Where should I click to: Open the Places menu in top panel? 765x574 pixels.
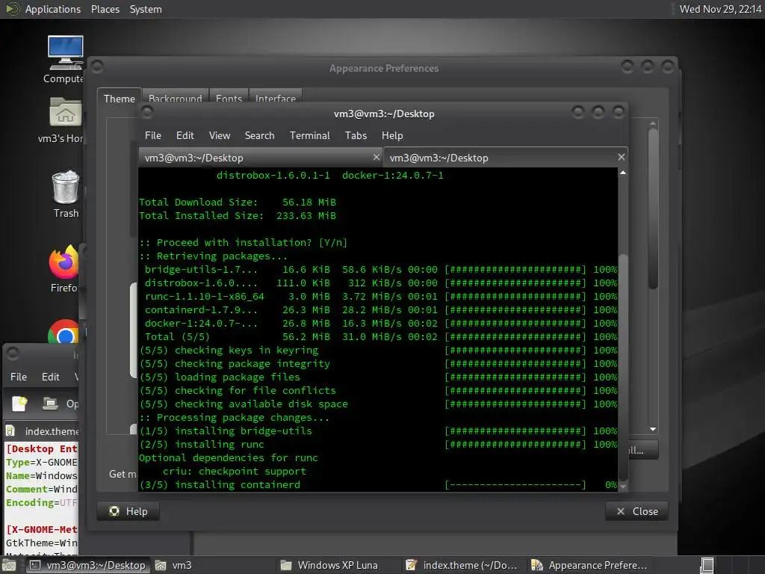coord(105,9)
